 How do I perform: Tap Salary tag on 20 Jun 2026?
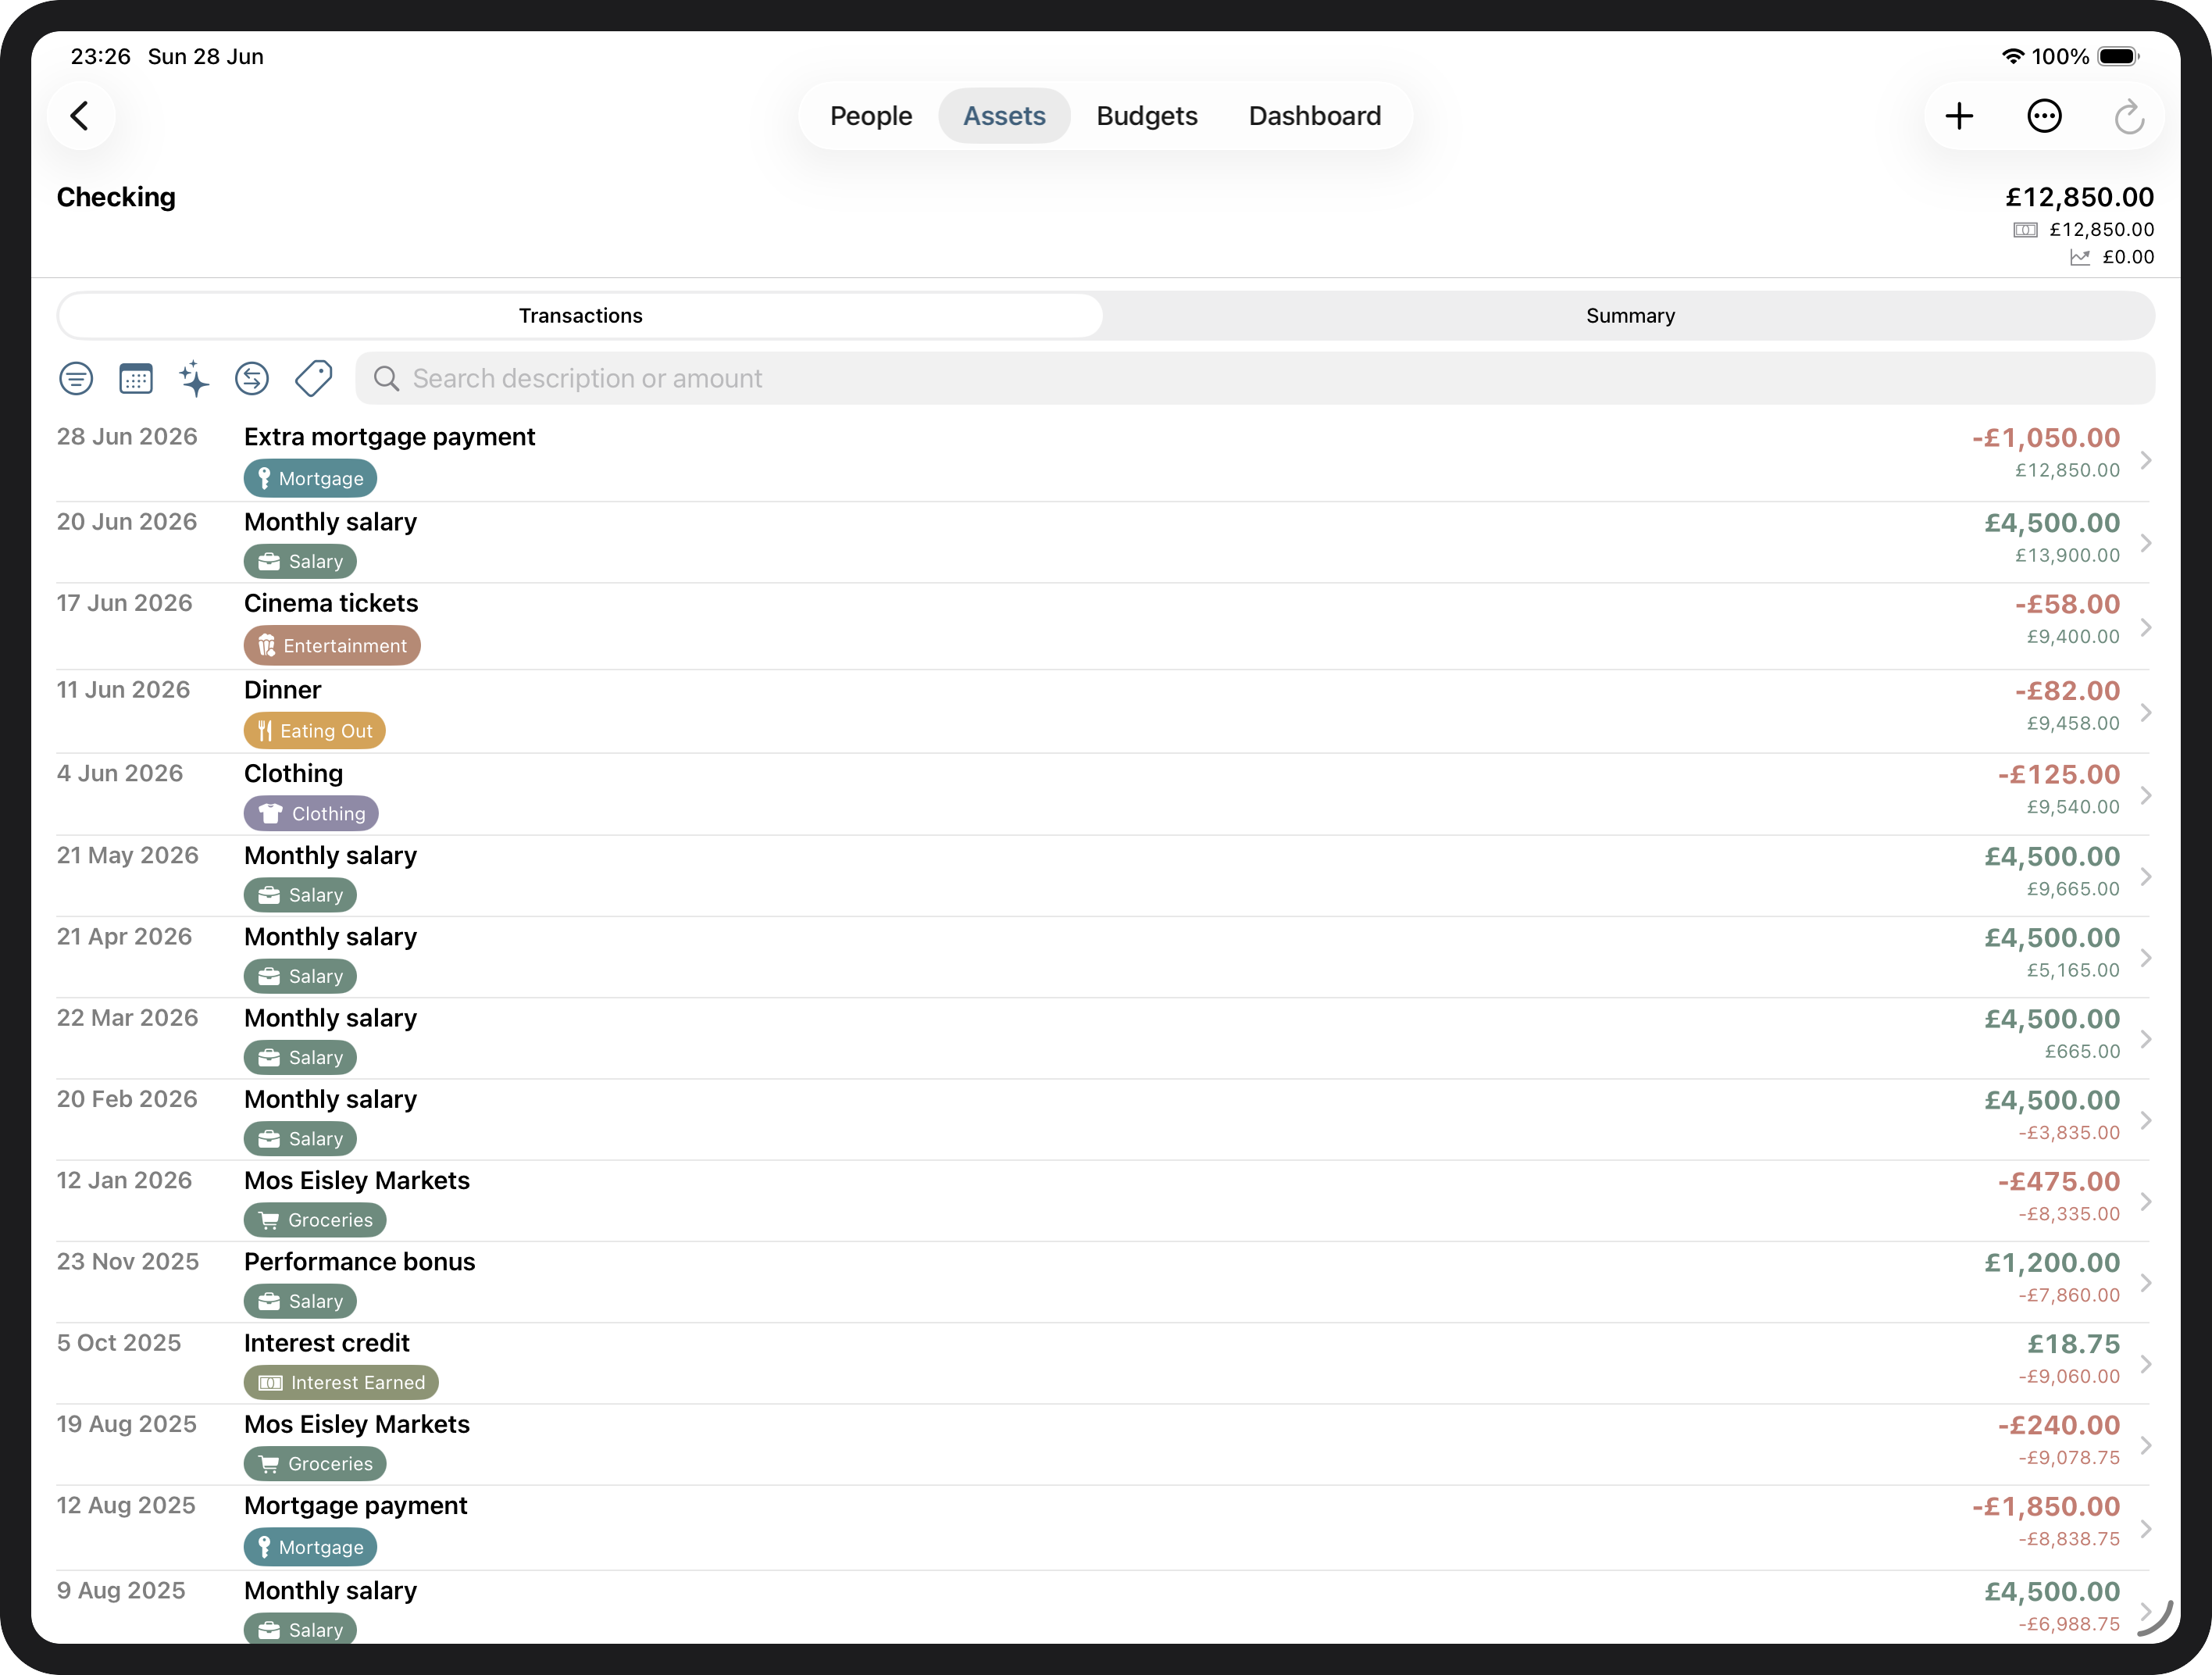(300, 561)
